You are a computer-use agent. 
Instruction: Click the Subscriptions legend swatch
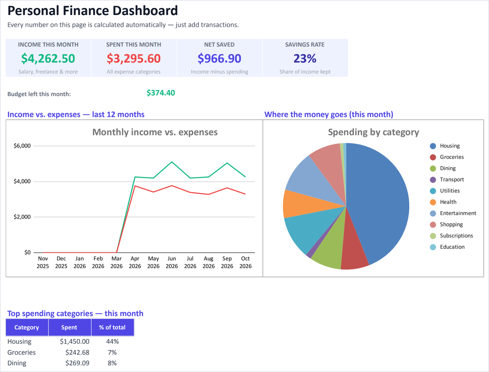433,236
